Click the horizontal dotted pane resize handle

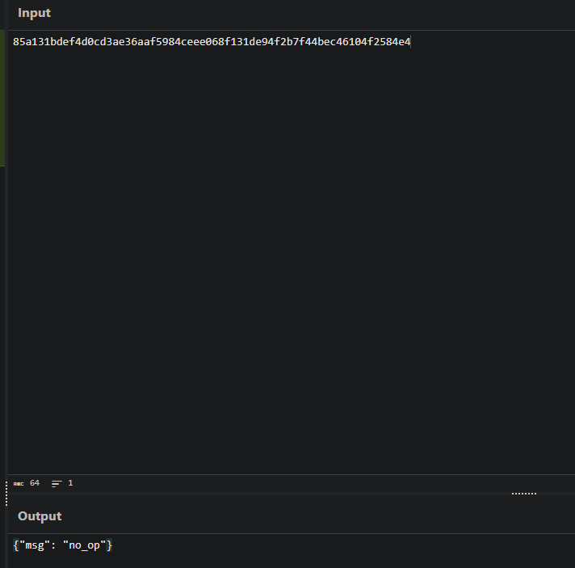(x=523, y=493)
